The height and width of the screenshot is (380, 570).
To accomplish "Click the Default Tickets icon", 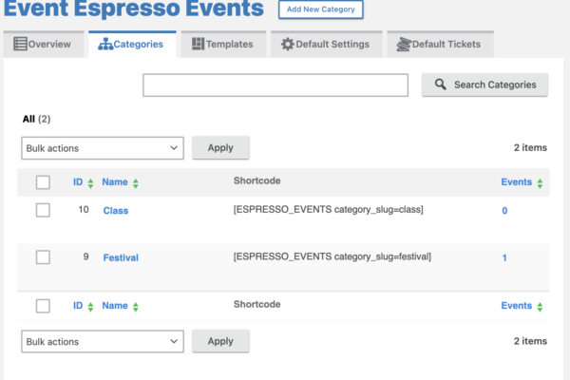I will (405, 45).
